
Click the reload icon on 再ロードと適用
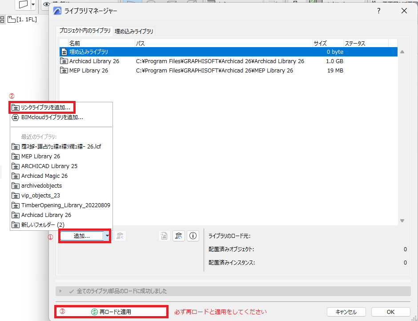click(94, 312)
